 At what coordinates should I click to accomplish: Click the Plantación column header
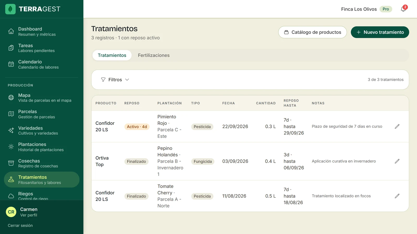click(x=169, y=103)
